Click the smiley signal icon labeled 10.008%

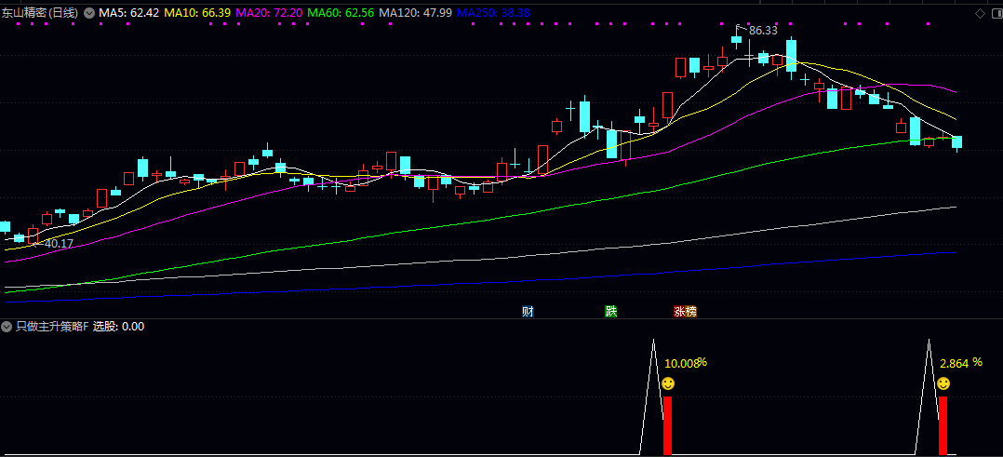pos(668,383)
